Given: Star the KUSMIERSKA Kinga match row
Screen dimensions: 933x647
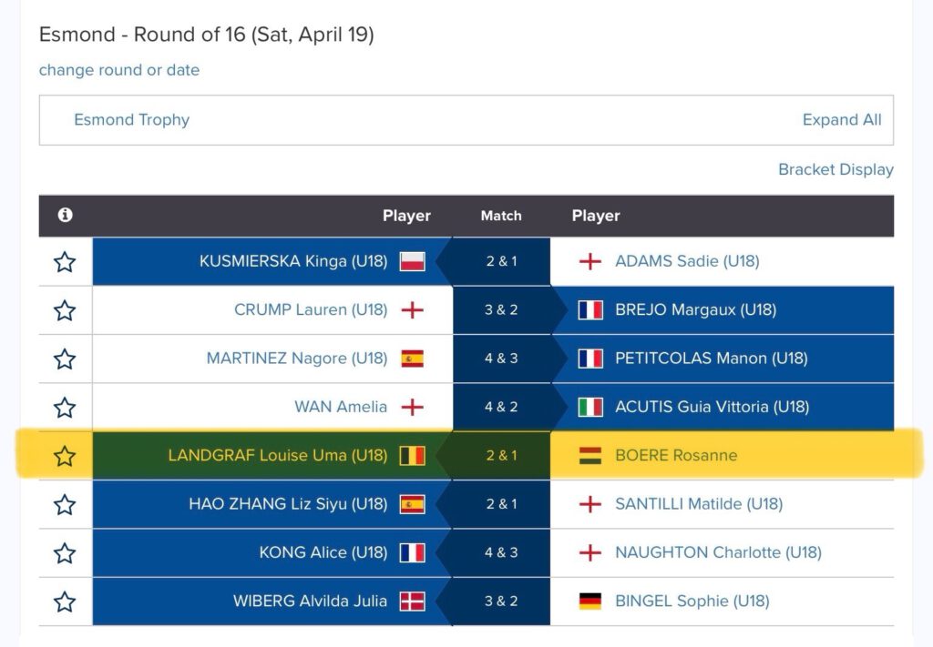Looking at the screenshot, I should (65, 262).
